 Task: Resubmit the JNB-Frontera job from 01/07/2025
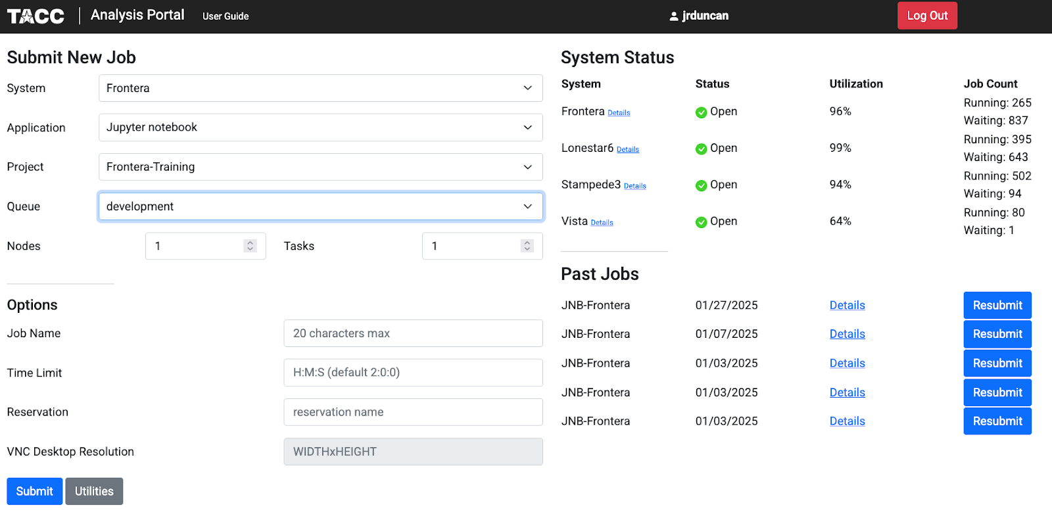(997, 334)
